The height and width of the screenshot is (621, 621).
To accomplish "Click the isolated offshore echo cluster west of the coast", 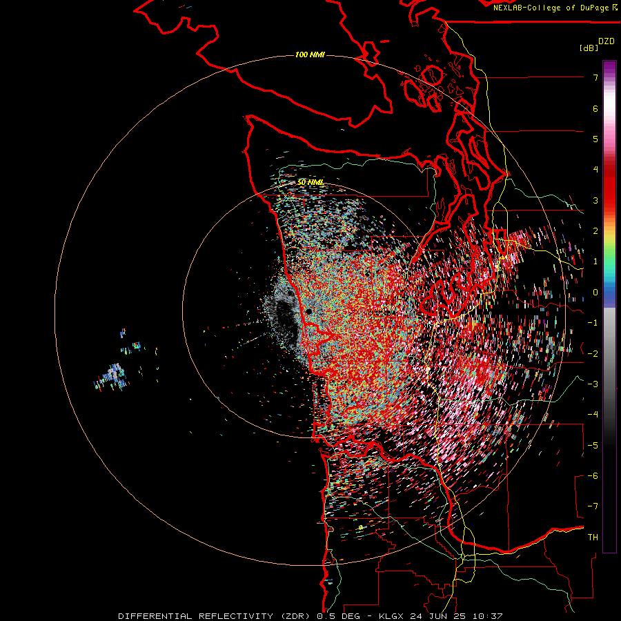I will pyautogui.click(x=112, y=376).
